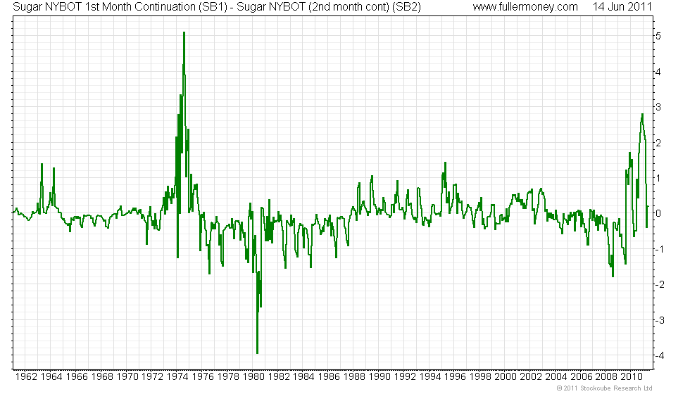Viewport: 690px width, 394px height.
Task: Click the x-axis year 1982
Action: [279, 377]
